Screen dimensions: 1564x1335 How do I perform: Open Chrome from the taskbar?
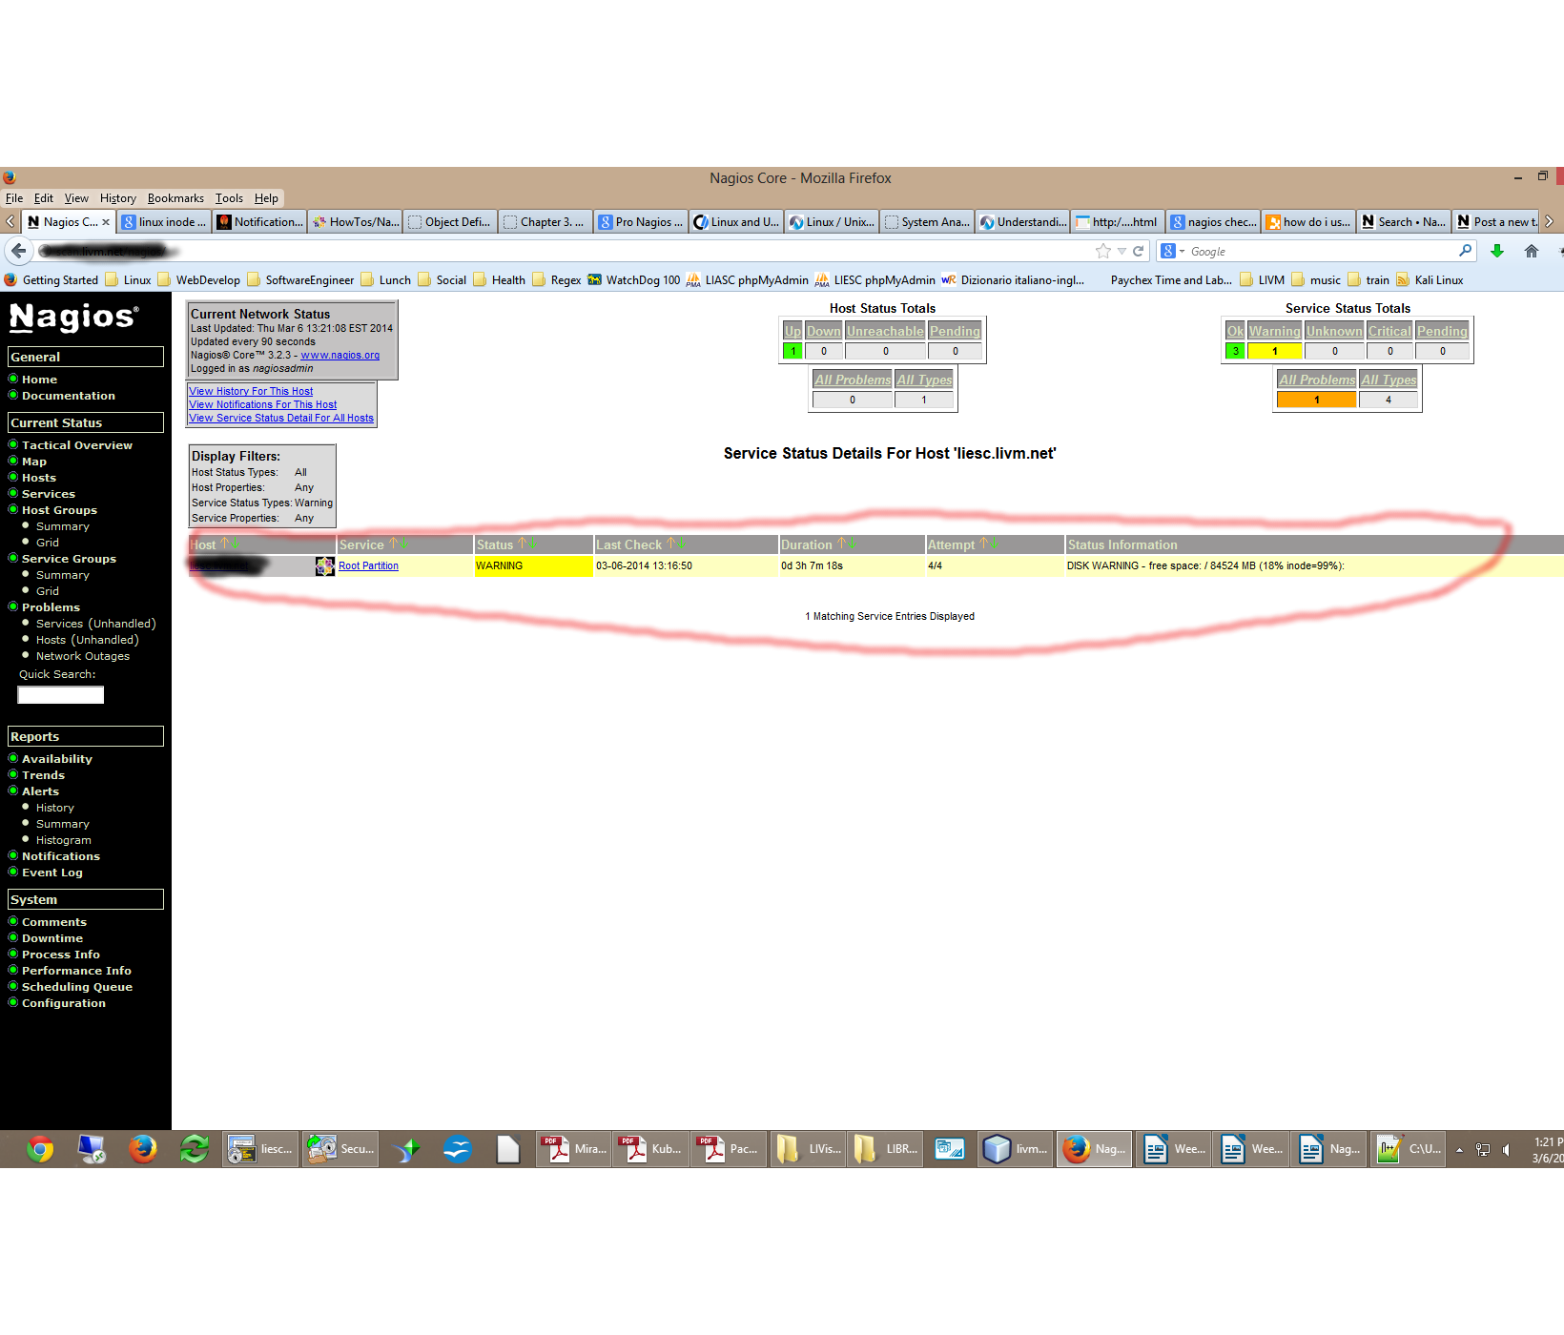(x=40, y=1149)
